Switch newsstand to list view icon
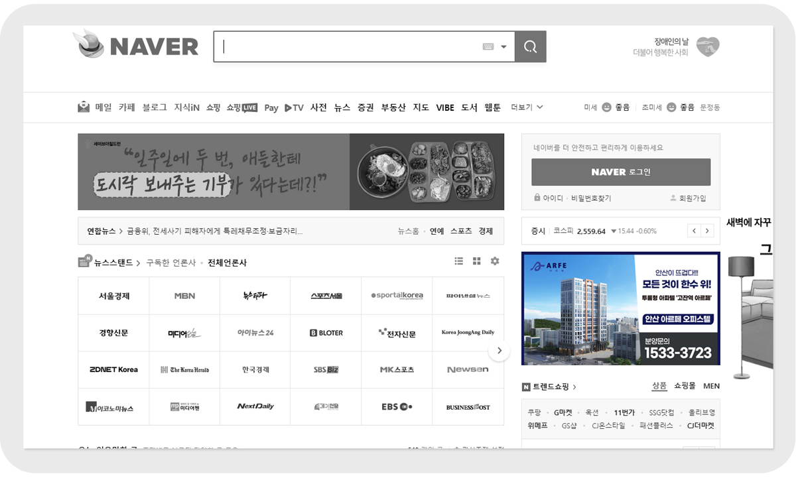This screenshot has width=796, height=480. [x=458, y=261]
